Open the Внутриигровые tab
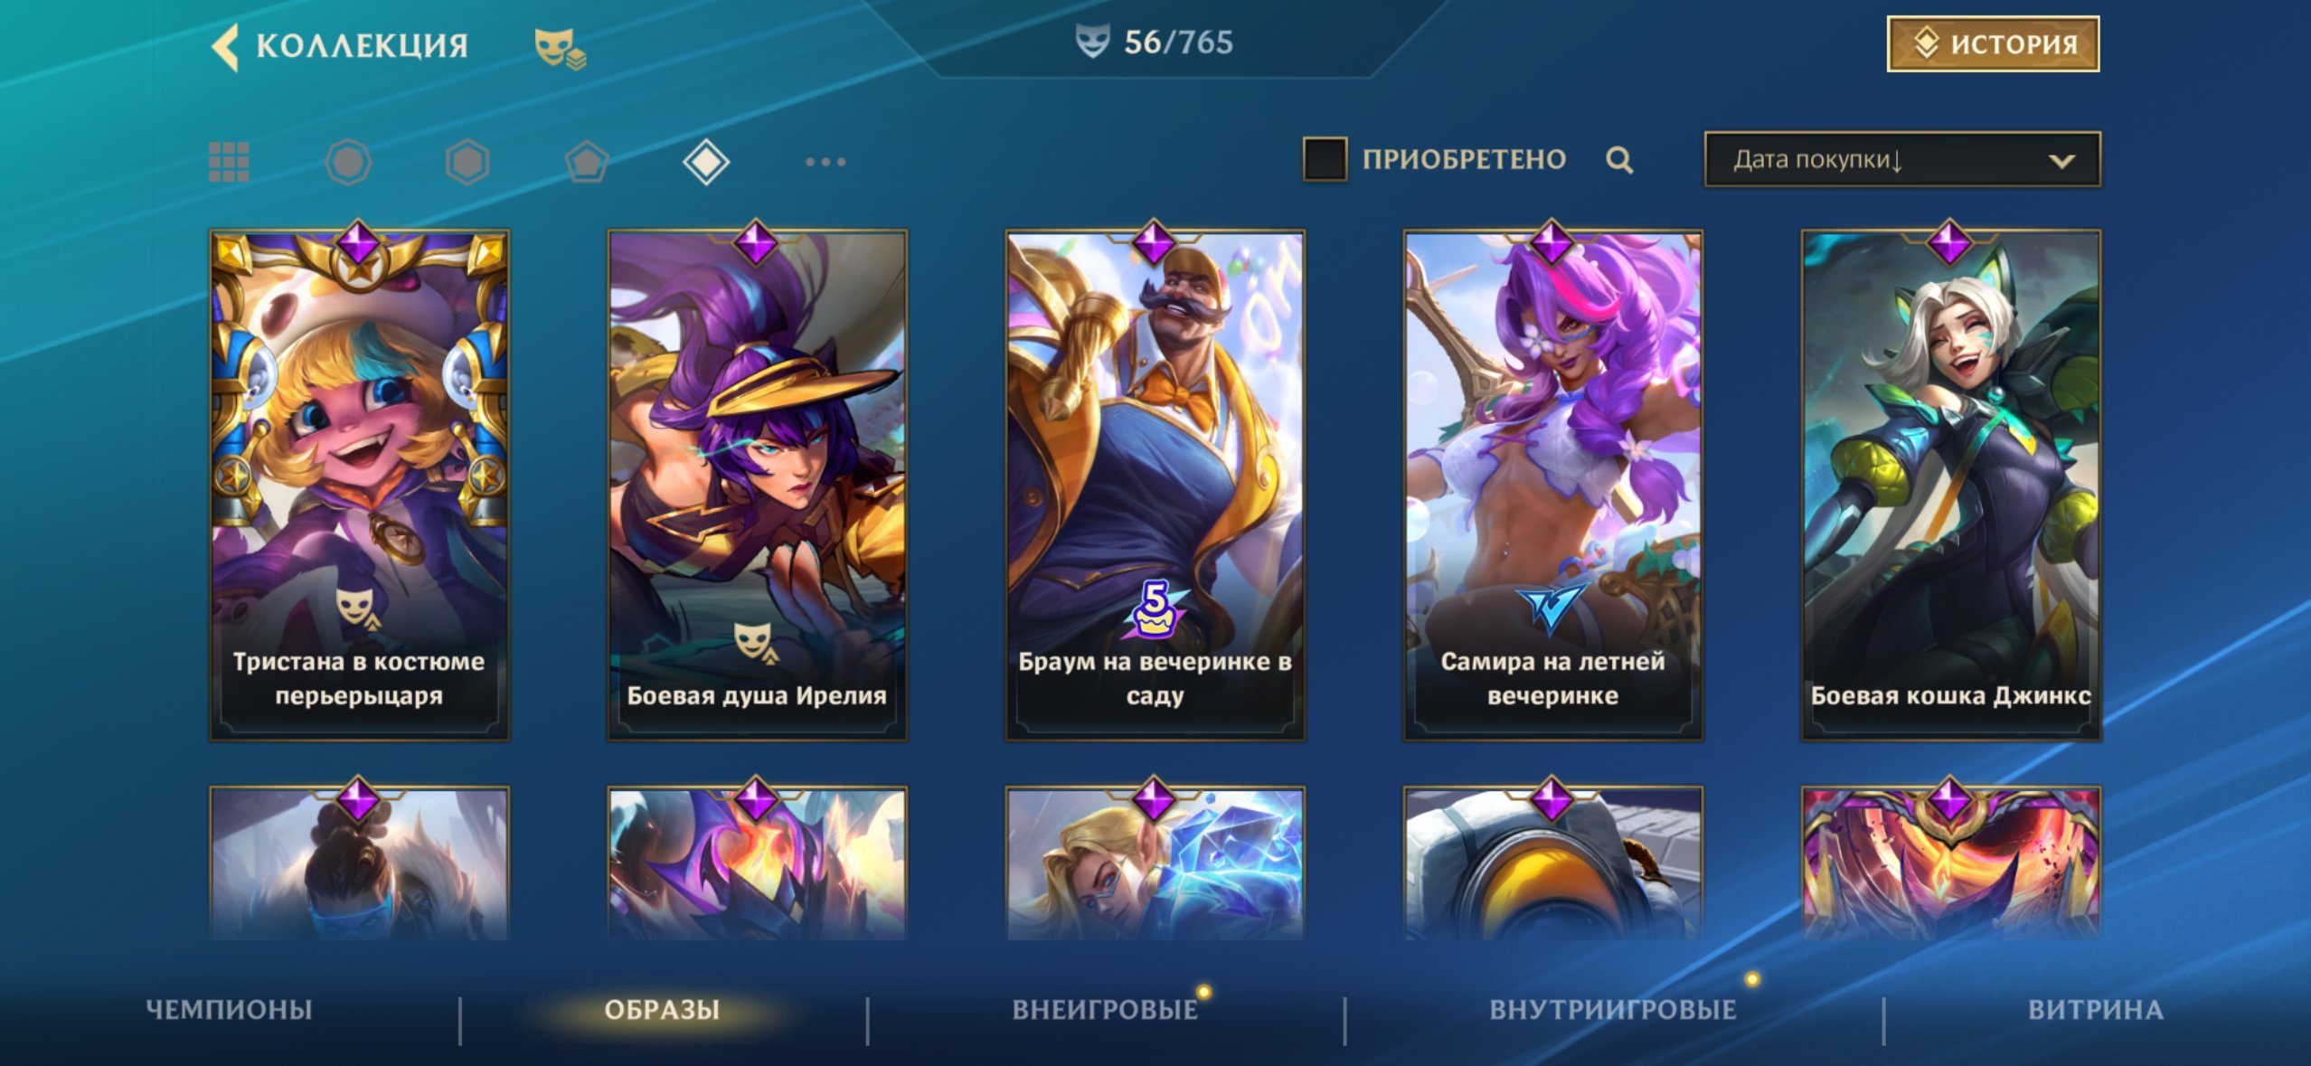Screen dimensions: 2311x1066 1613,1009
